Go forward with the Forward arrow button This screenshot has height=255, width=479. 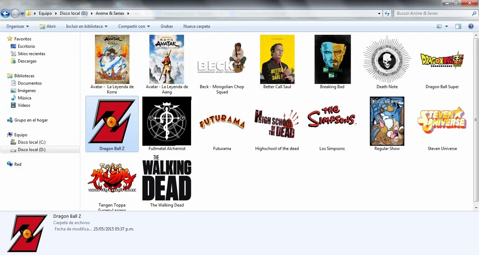click(x=15, y=14)
